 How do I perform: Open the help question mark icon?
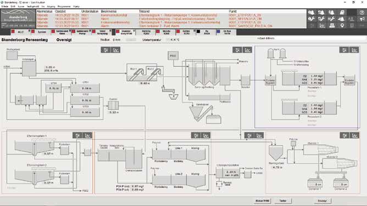pyautogui.click(x=362, y=13)
